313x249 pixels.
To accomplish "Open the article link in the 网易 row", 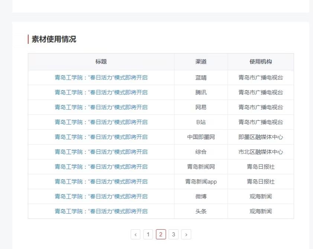I will [101, 107].
